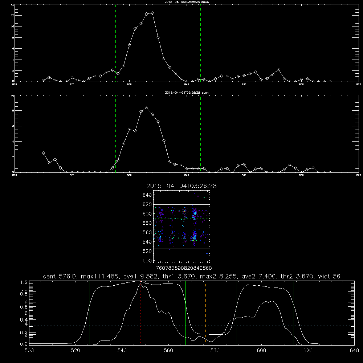Select the highest data point in dusk plot
Screen dimensions: 363x363
click(146, 108)
